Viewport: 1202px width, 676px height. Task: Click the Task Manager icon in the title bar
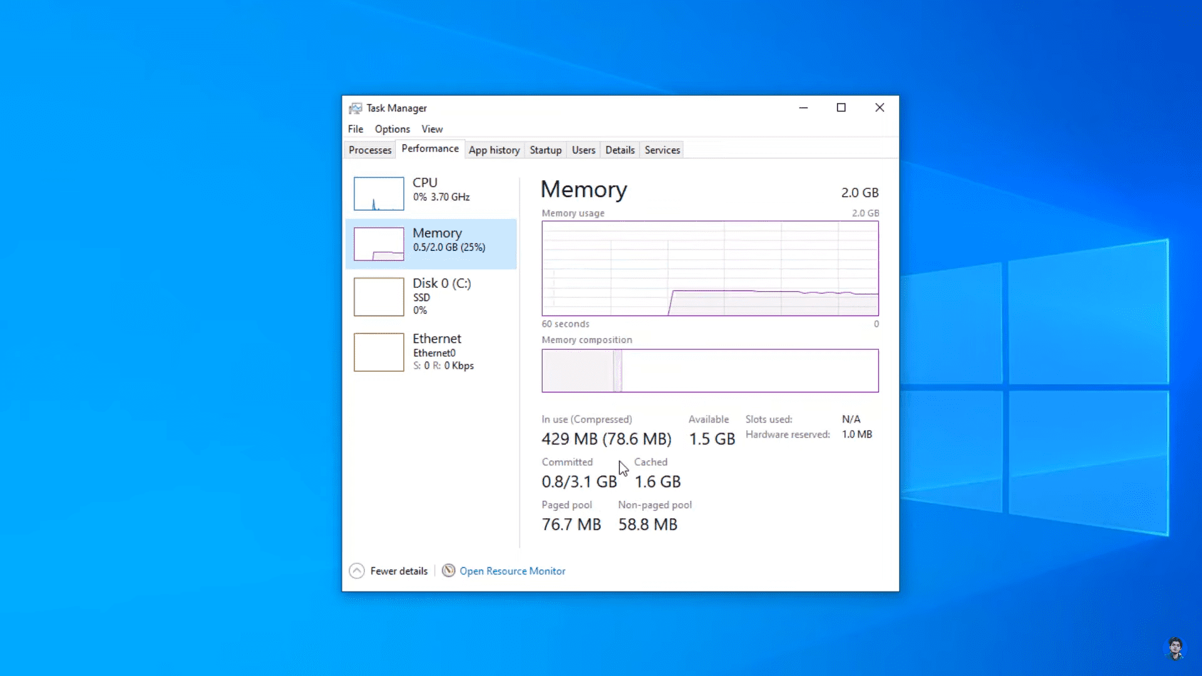[356, 108]
